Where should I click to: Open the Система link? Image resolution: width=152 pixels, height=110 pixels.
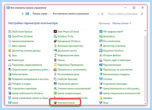tap(107, 79)
